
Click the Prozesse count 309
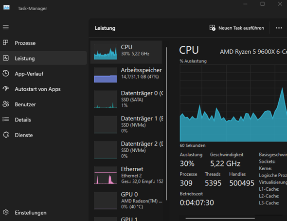[x=186, y=183]
